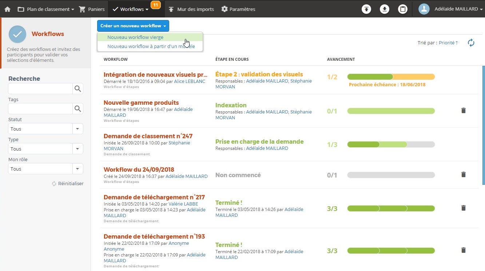Screen dimensions: 485x271
Task: Click the WORKFLOW column header
Action: pyautogui.click(x=116, y=59)
